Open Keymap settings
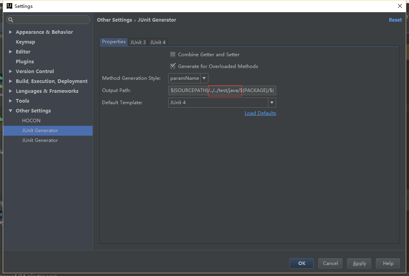The width and height of the screenshot is (409, 276). point(25,42)
